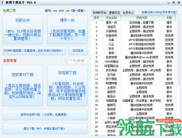Select the 哔哩哔哩 platform row
Image resolution: width=182 pixels, height=138 pixels.
click(133, 83)
